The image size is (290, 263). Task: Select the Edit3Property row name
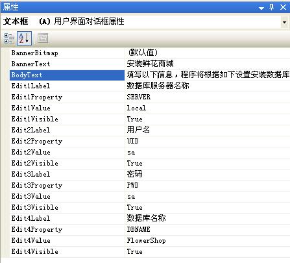67,185
